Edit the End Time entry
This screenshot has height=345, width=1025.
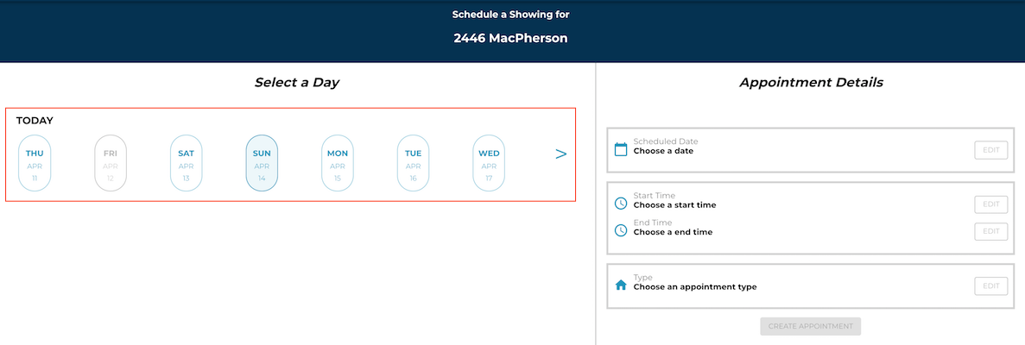point(991,231)
